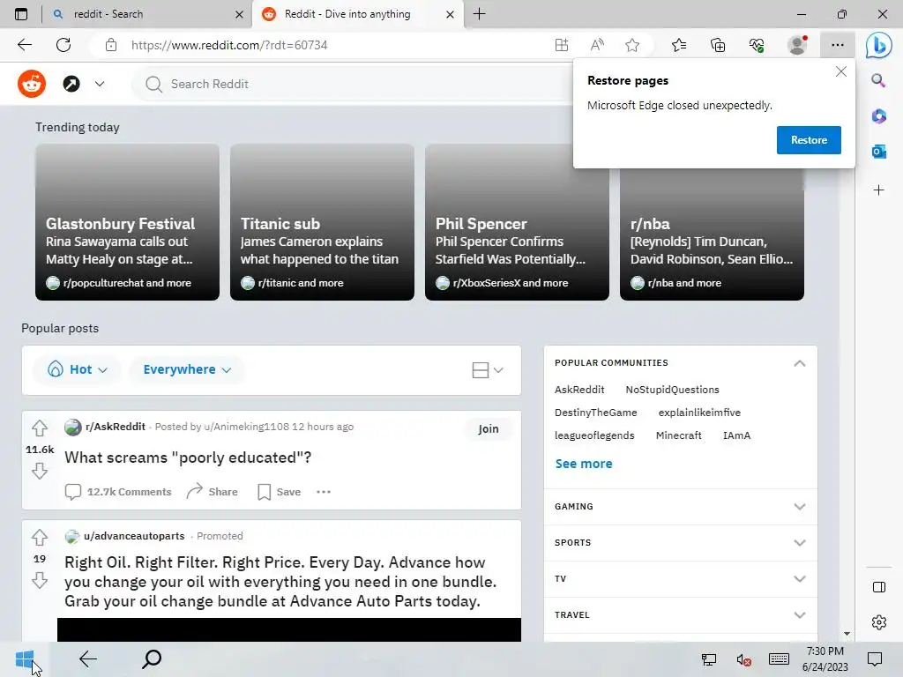
Task: Expand the TV section
Action: [680, 579]
